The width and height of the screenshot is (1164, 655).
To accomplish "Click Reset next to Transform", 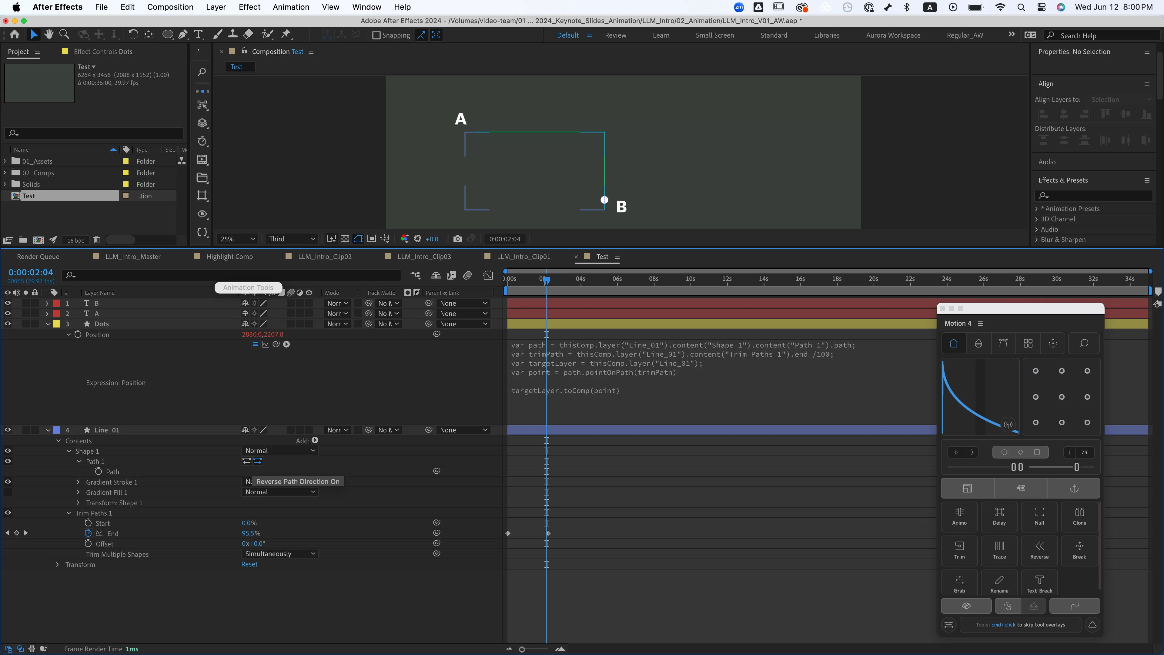I will (x=249, y=564).
